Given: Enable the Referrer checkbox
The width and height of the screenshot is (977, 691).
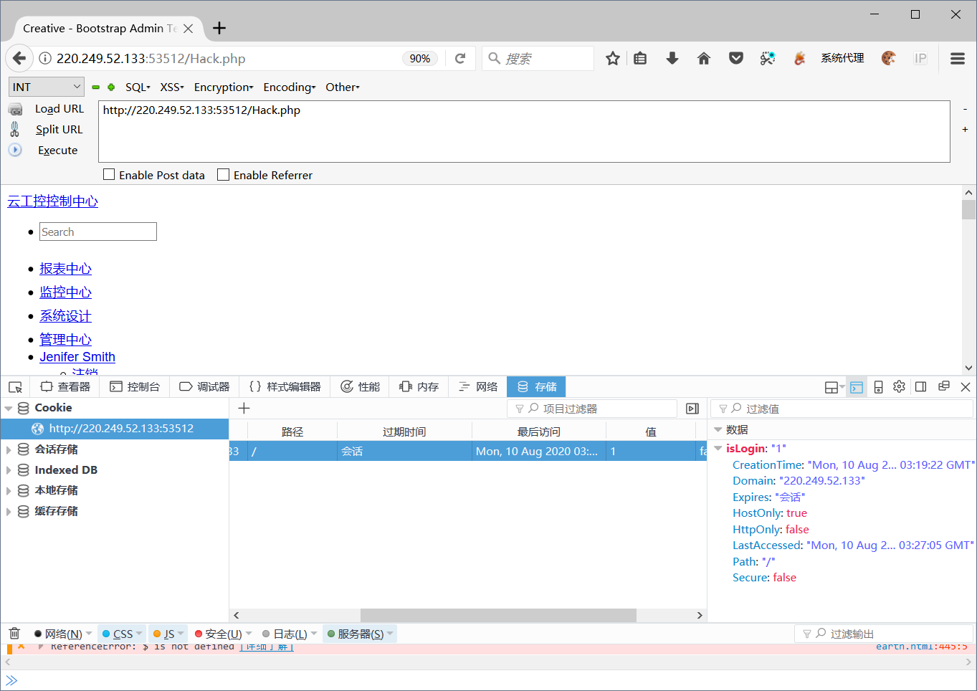Looking at the screenshot, I should tap(222, 174).
